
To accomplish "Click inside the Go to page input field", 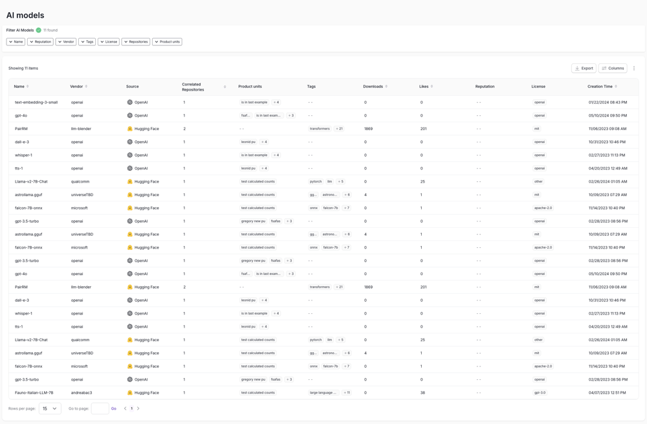I will click(100, 409).
